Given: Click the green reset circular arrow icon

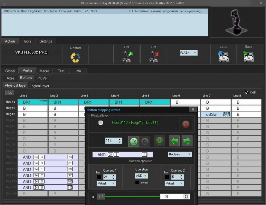Looking at the screenshot, I should click(159, 141).
